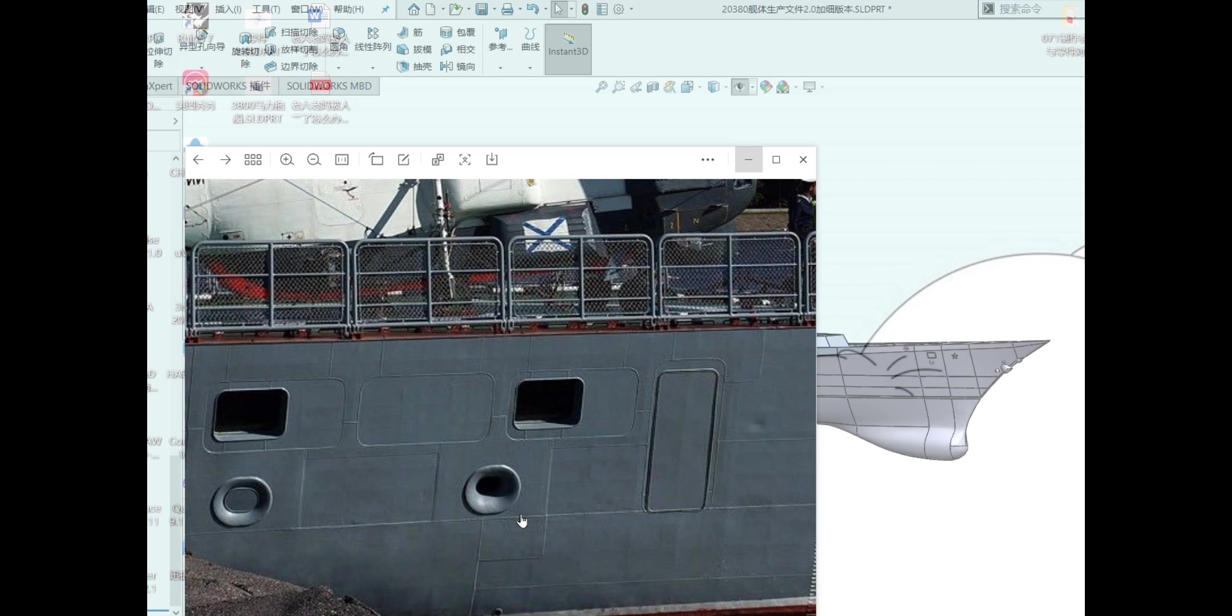Click Zoom to Area in view toolbar
Viewport: 1232px width, 616px height.
pyautogui.click(x=618, y=87)
